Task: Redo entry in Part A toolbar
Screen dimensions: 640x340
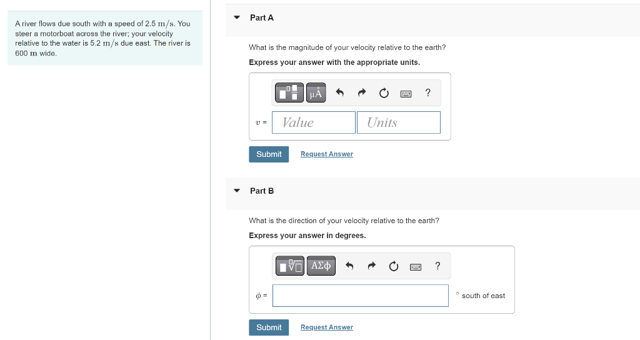Action: pos(362,93)
